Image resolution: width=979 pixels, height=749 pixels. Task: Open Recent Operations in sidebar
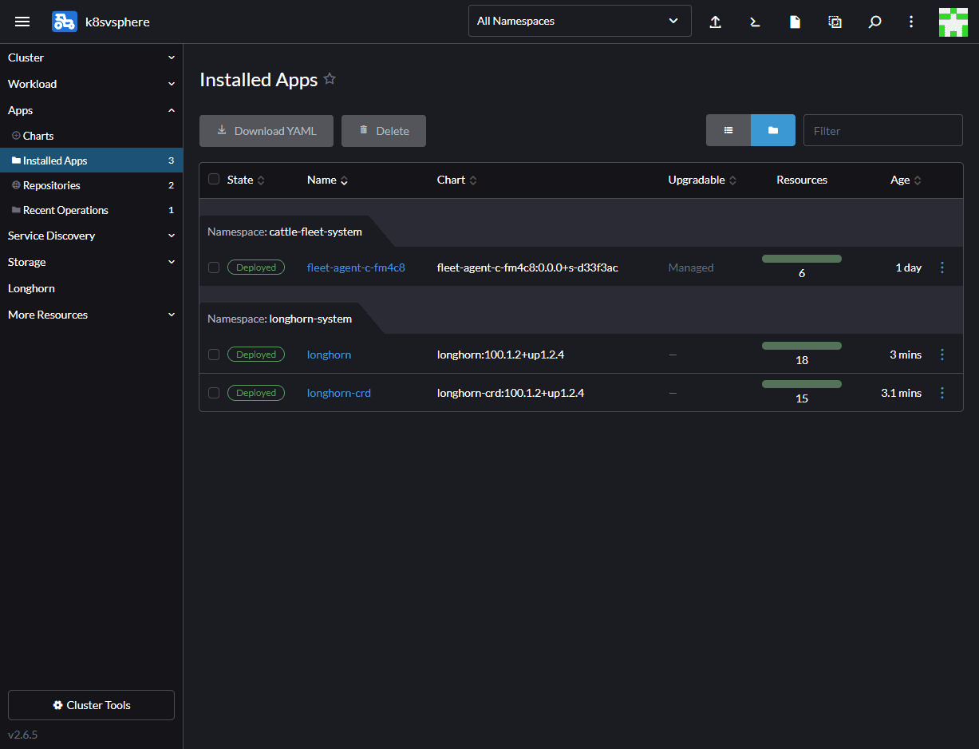tap(65, 210)
